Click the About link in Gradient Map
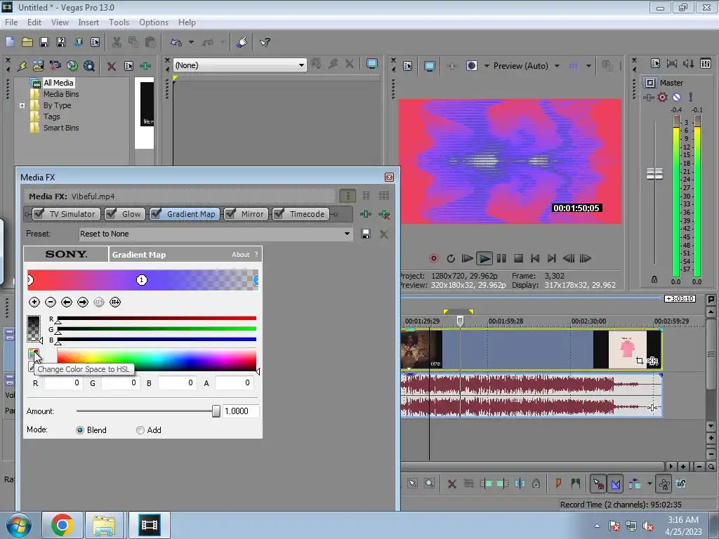Viewport: 719px width, 539px height. (240, 254)
